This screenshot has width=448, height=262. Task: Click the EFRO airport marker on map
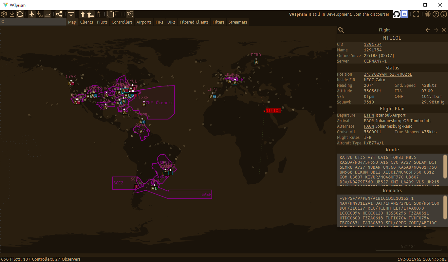tap(256, 62)
